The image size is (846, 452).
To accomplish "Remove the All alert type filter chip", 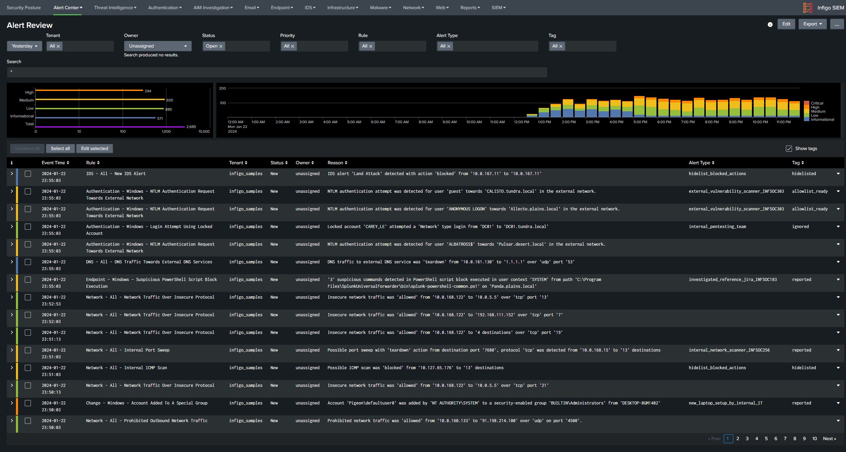I will pyautogui.click(x=449, y=46).
